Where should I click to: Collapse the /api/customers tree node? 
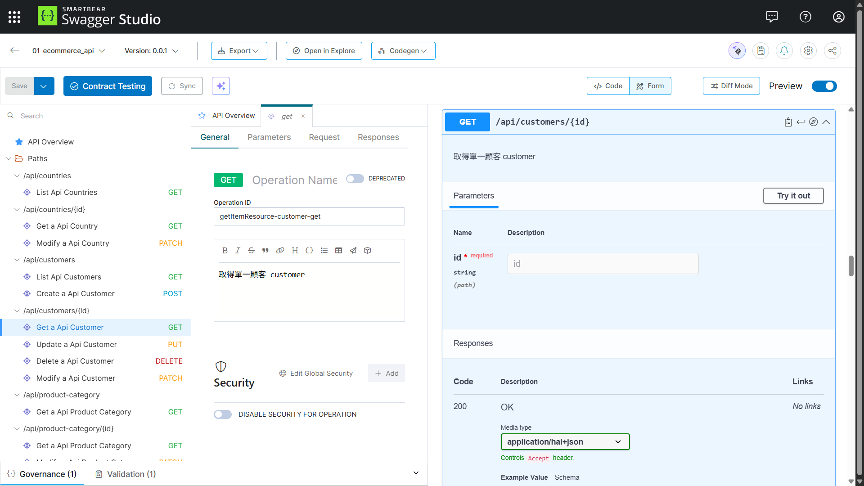[x=17, y=260]
